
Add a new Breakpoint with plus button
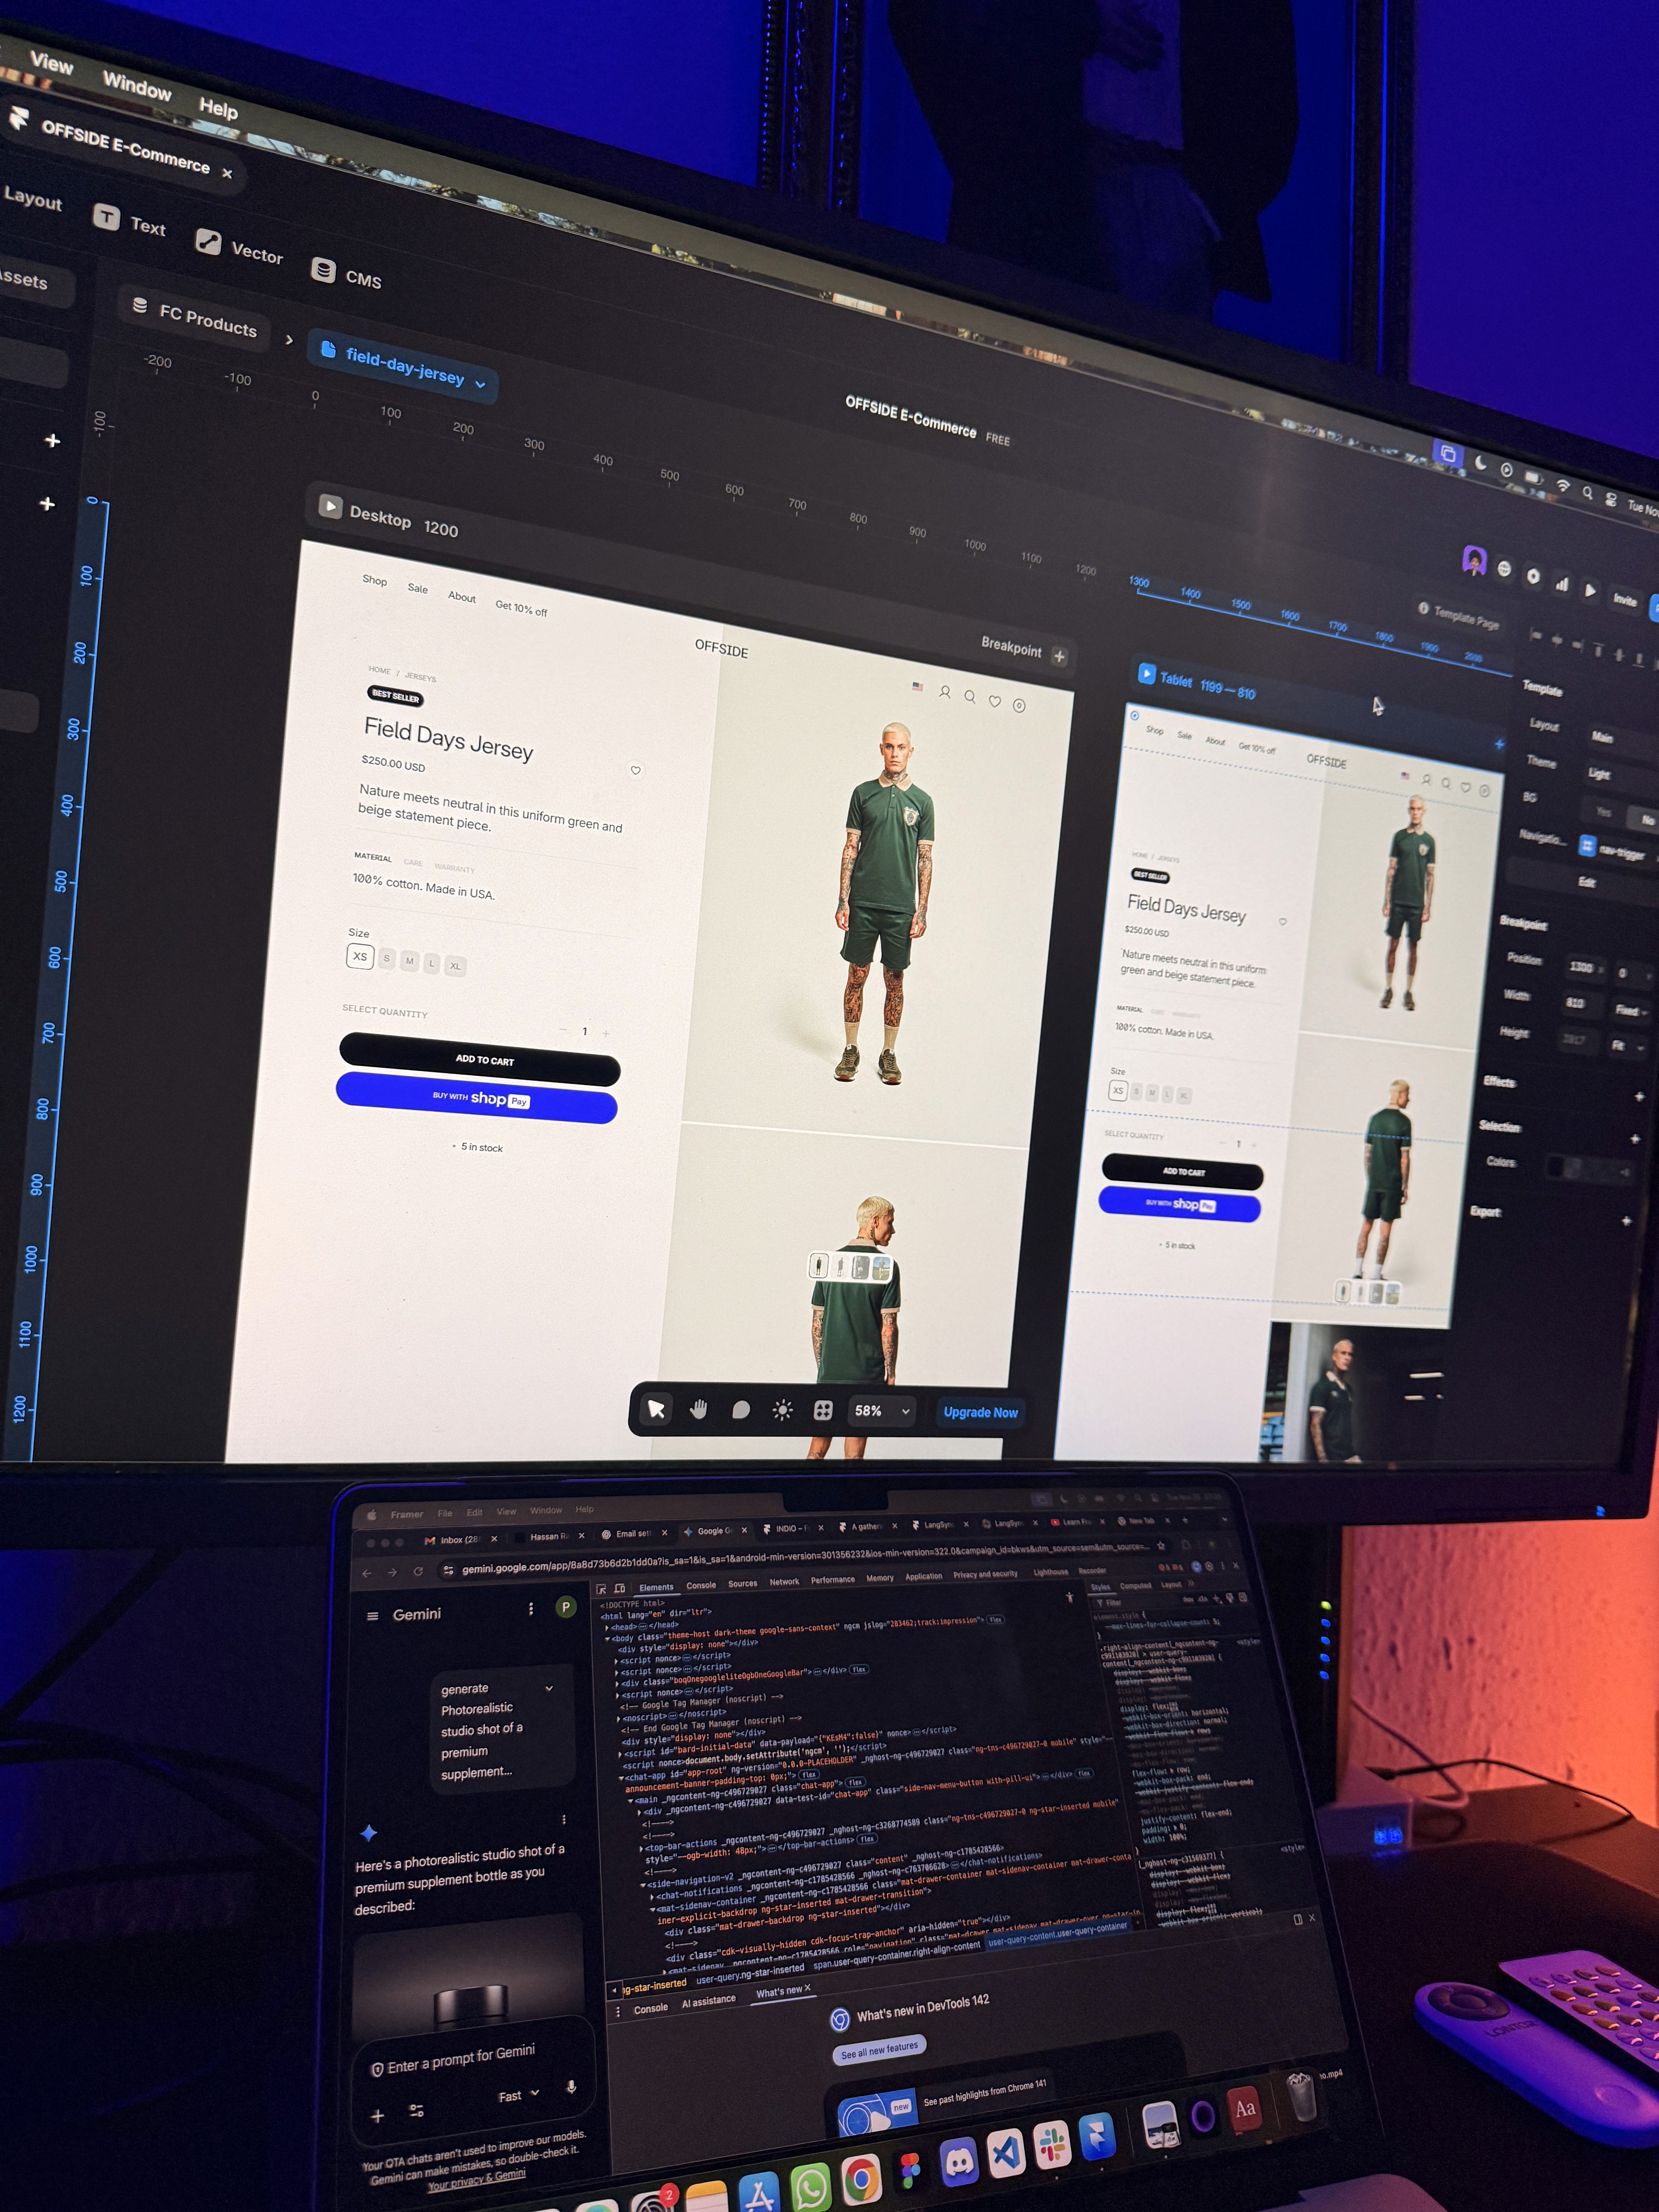1059,657
